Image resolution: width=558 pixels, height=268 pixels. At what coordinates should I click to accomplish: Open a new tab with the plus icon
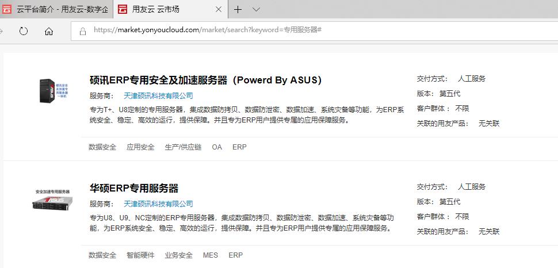[x=238, y=10]
